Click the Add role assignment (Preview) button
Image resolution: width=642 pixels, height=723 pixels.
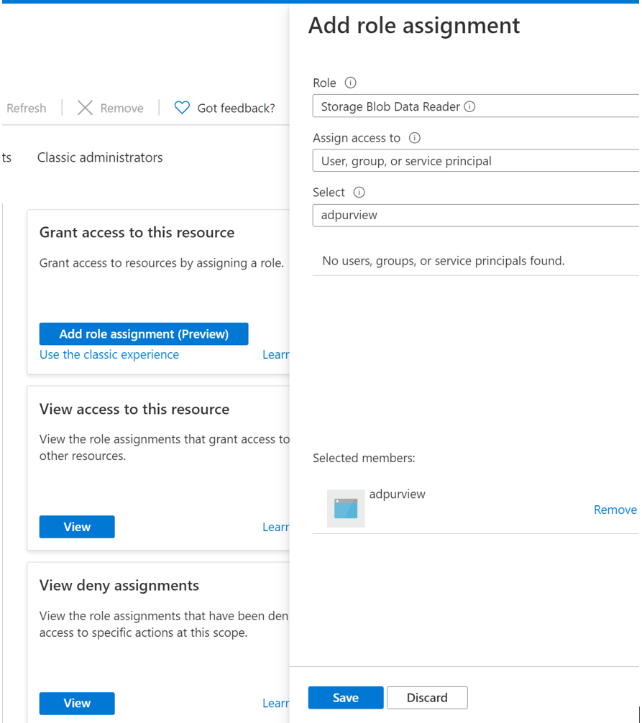144,334
